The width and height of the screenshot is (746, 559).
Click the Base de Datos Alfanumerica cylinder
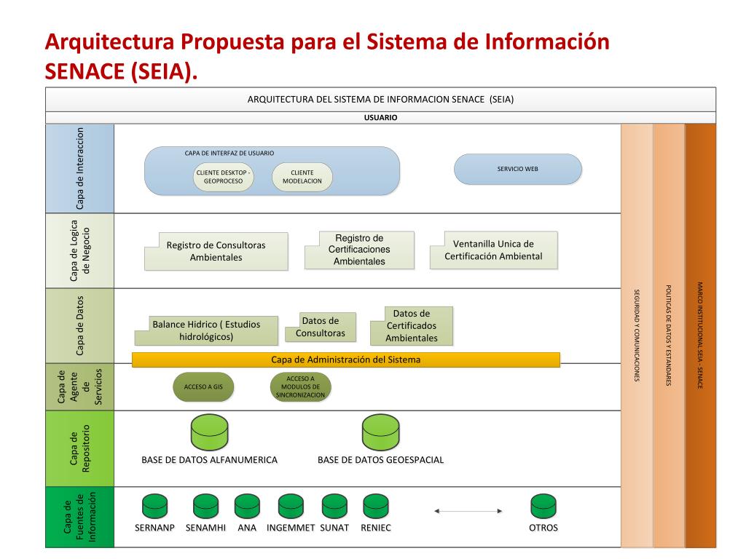click(209, 432)
